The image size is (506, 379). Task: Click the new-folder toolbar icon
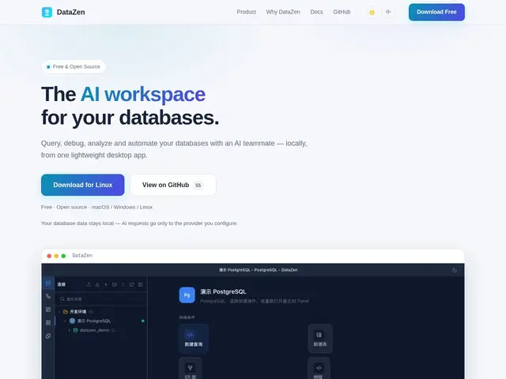pyautogui.click(x=115, y=284)
